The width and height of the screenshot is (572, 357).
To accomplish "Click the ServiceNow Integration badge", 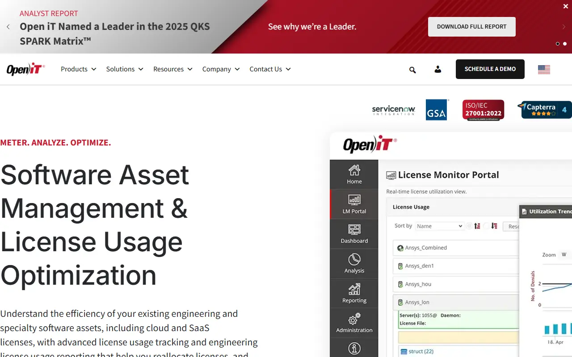I will tap(394, 110).
